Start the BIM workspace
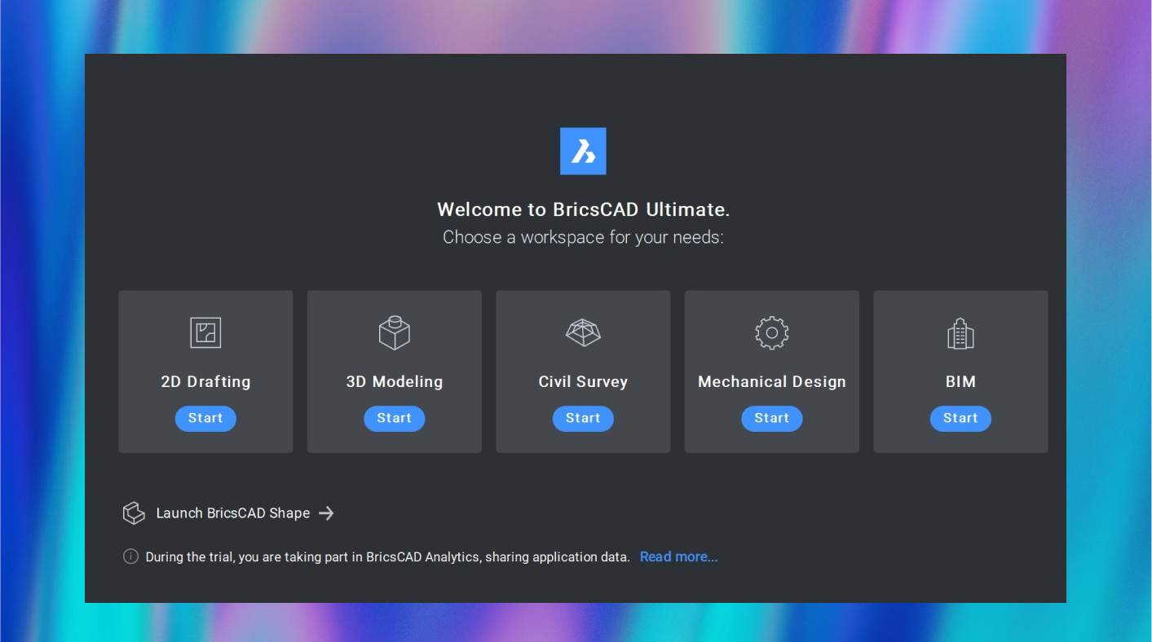 tap(960, 418)
